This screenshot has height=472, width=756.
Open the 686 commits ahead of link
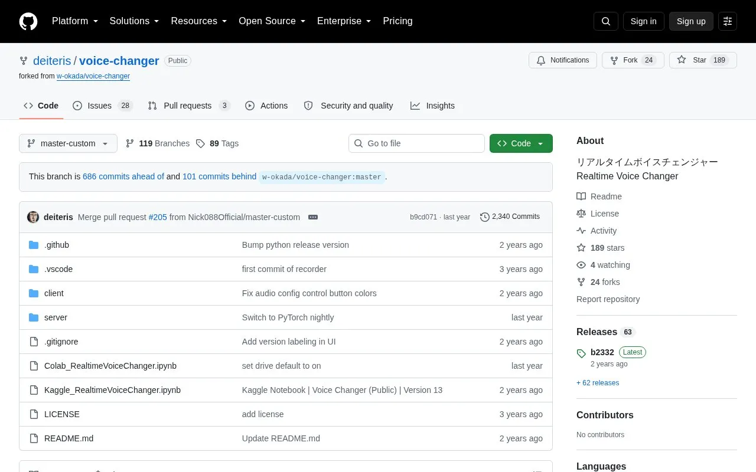(123, 176)
